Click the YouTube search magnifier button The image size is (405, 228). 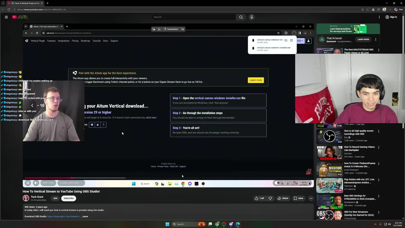(x=241, y=17)
